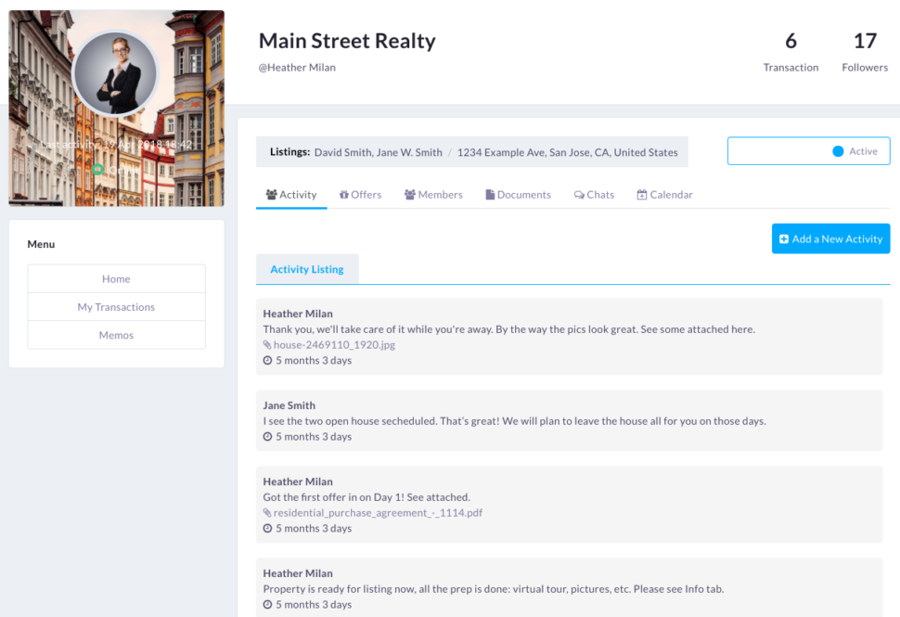
Task: Click the 1234 Example Ave address
Action: click(568, 152)
